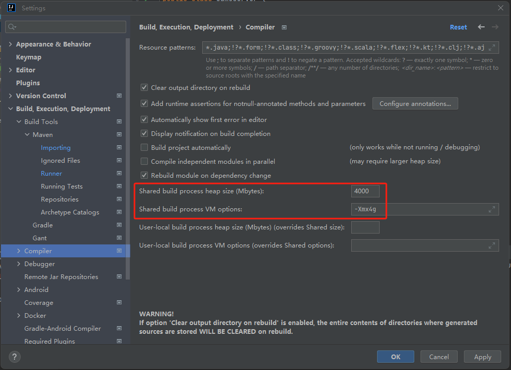Image resolution: width=511 pixels, height=370 pixels.
Task: Expand the Debugger settings node
Action: point(19,264)
